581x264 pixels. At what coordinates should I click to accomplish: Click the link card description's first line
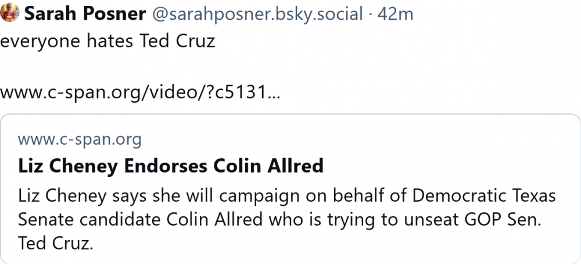[287, 196]
